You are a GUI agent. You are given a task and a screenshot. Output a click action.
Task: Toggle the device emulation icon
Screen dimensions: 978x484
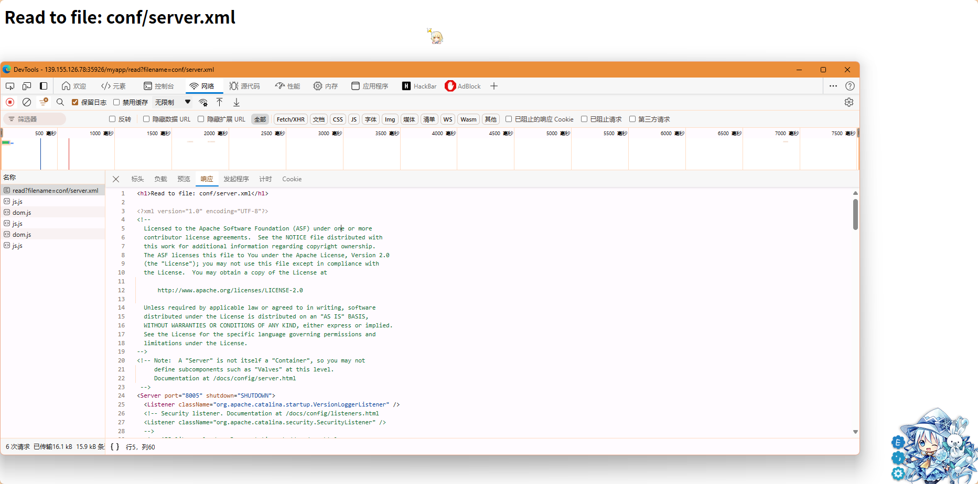27,86
